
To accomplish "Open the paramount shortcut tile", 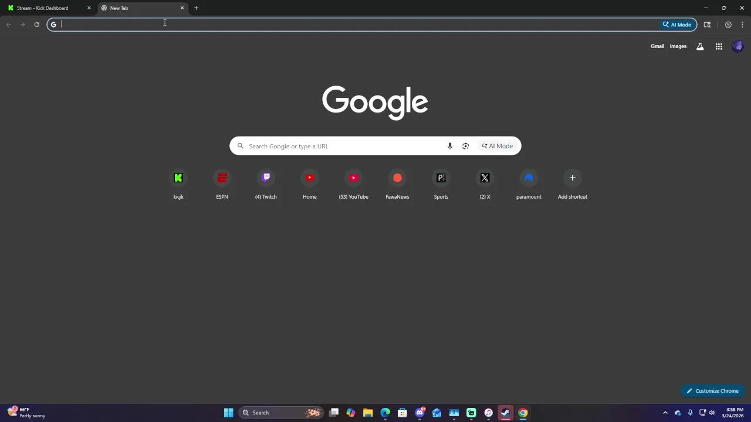I will click(x=529, y=185).
